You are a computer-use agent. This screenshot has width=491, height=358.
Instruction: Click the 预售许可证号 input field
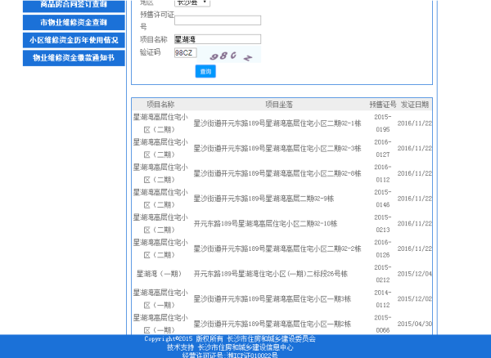click(x=217, y=20)
